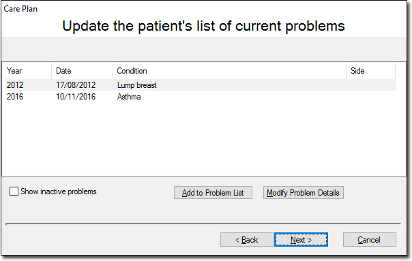Click the empty area of the problem list
The image size is (412, 261).
(x=201, y=139)
